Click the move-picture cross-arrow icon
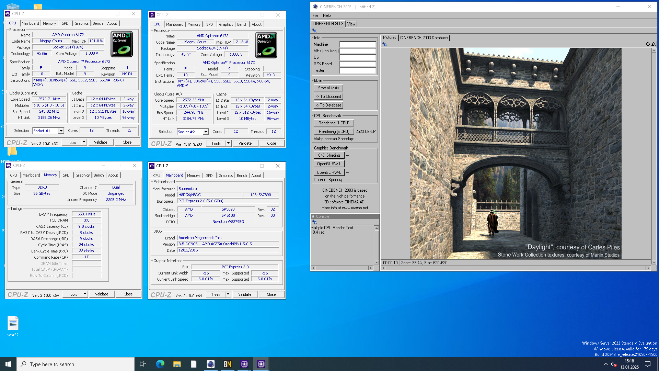The image size is (659, 371). coord(648,44)
